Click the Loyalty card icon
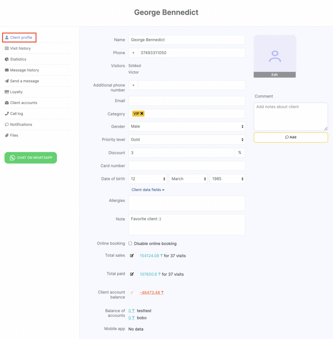The height and width of the screenshot is (339, 333). click(7, 92)
